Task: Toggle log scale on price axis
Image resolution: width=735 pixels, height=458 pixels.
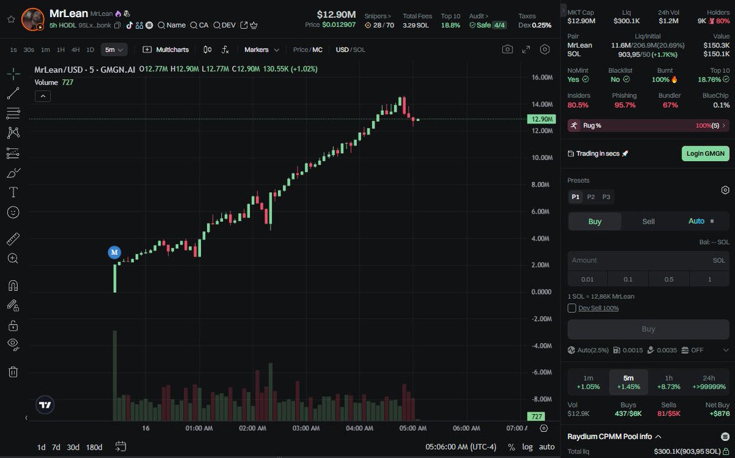Action: 527,447
